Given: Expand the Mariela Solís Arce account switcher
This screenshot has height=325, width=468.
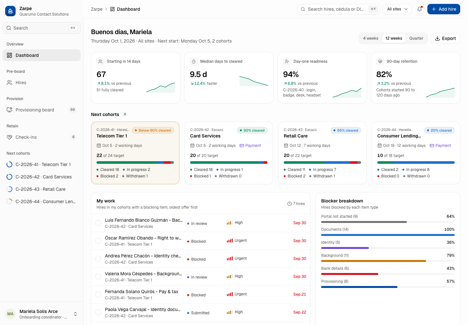Looking at the screenshot, I should pos(42,314).
